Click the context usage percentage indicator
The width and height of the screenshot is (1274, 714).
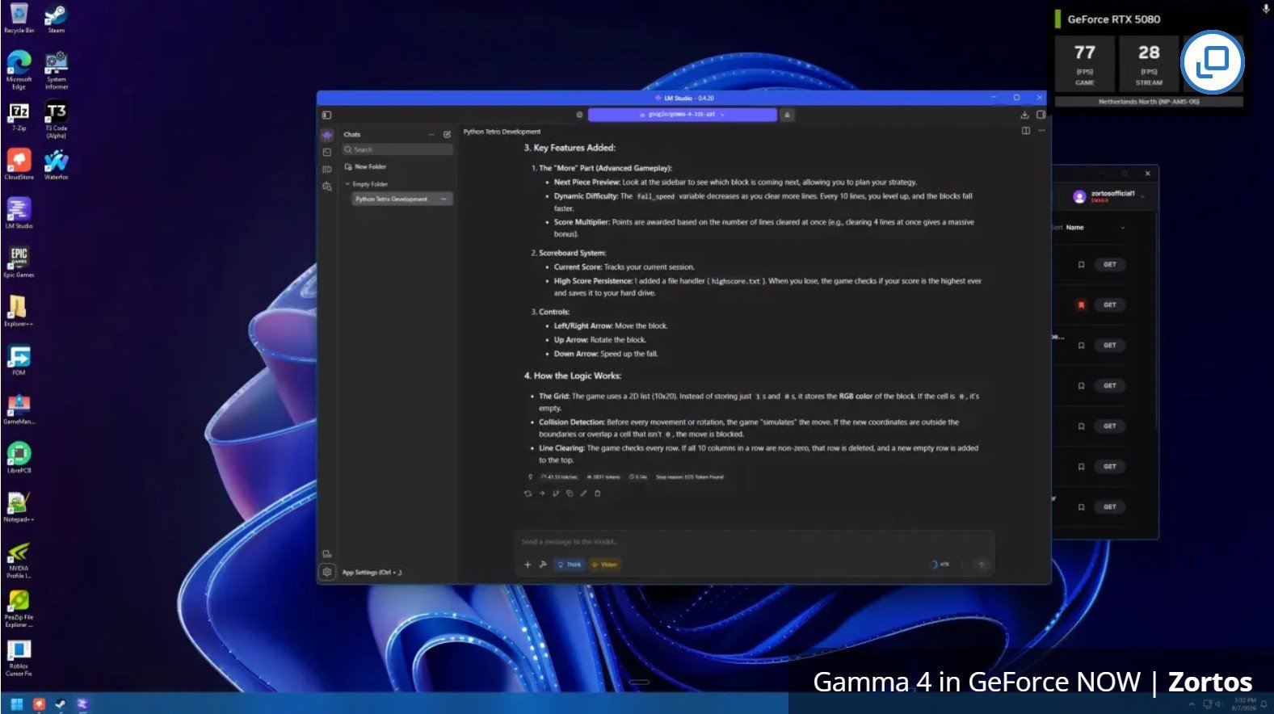click(x=940, y=565)
